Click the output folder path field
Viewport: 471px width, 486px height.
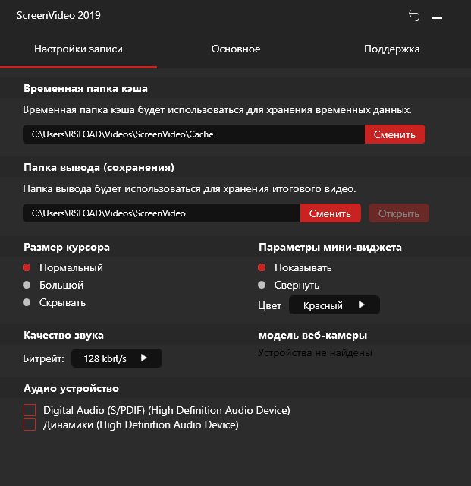pos(161,213)
